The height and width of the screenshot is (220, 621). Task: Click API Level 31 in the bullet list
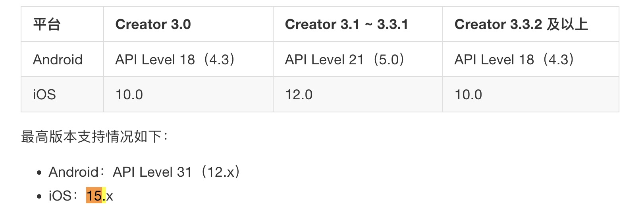pyautogui.click(x=152, y=172)
